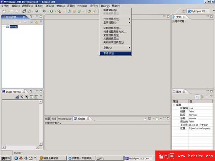Toggle Show Advanced Properties icon in Properties

pyautogui.click(x=202, y=97)
